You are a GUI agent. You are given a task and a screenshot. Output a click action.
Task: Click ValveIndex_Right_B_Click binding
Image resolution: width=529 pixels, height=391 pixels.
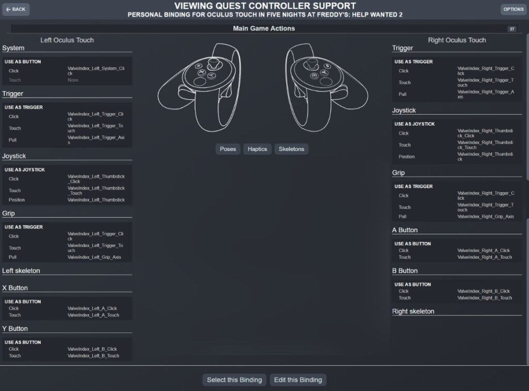pyautogui.click(x=484, y=291)
